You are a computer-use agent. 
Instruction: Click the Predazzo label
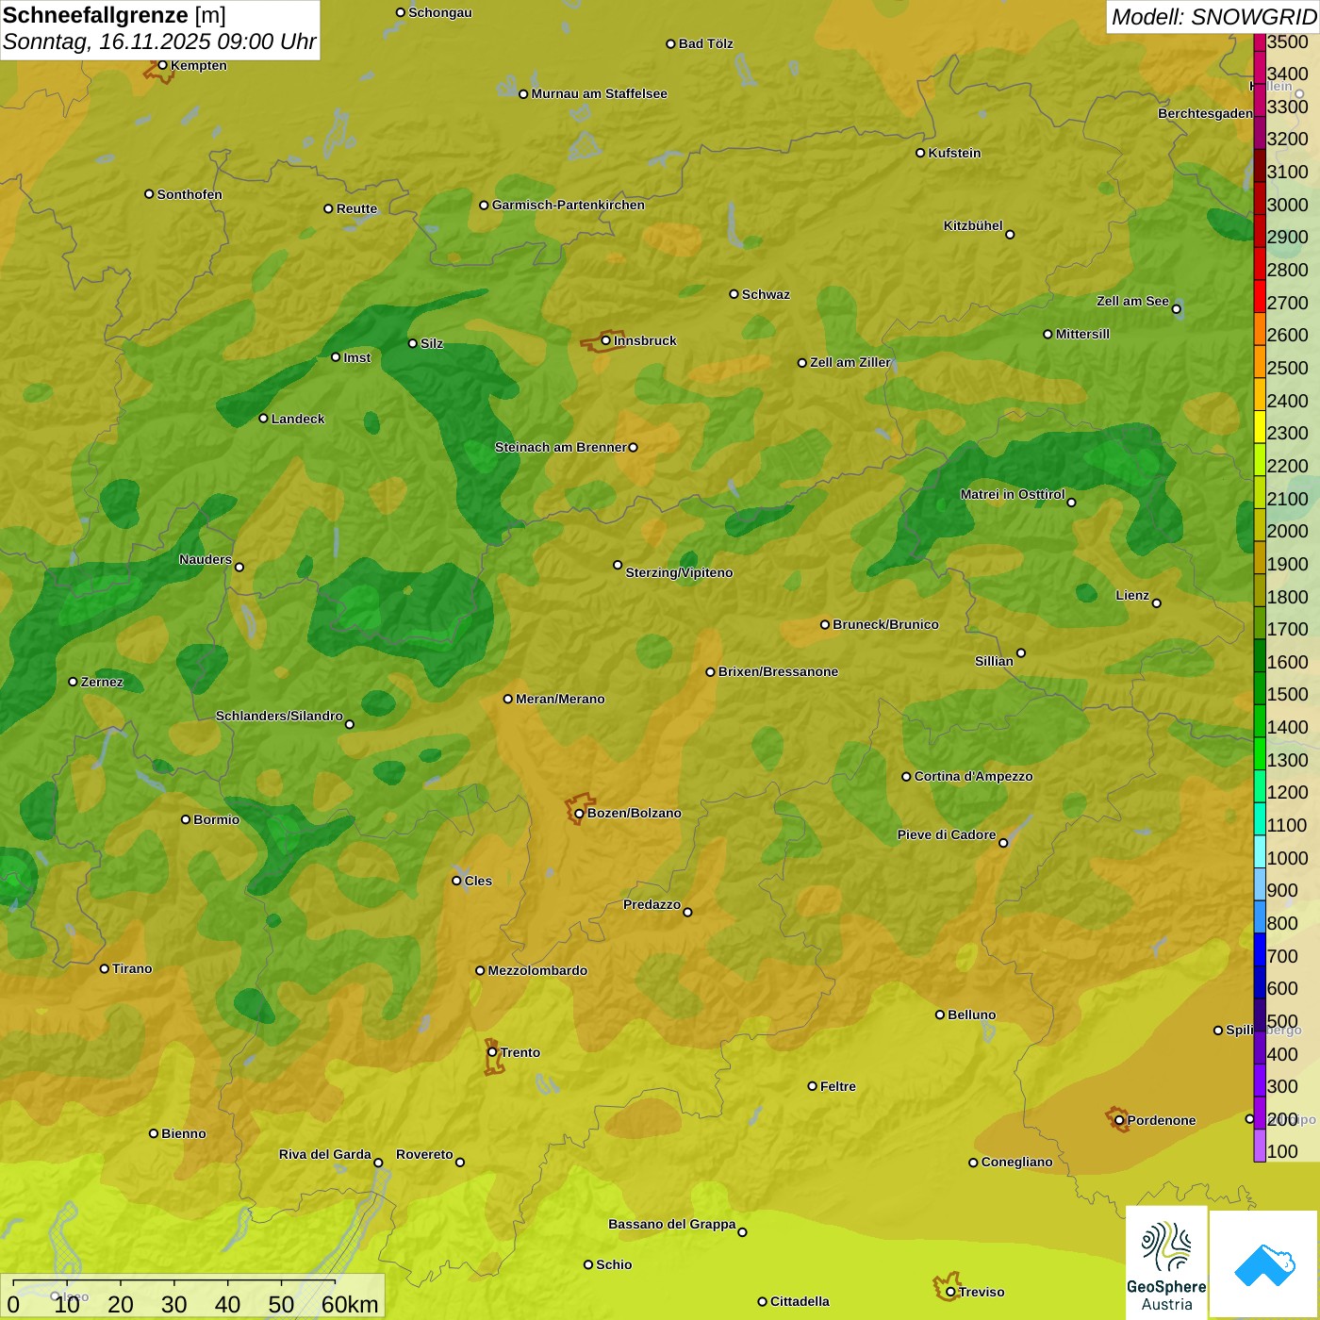(652, 904)
